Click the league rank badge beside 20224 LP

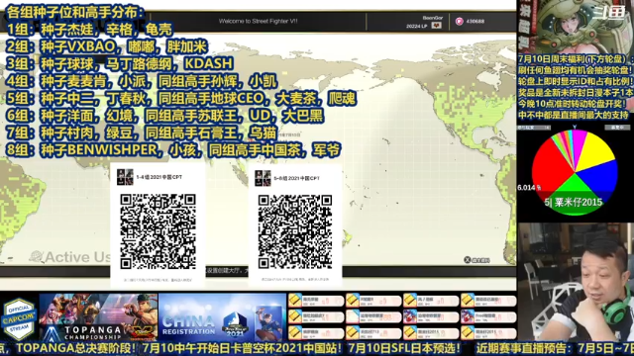pos(436,26)
